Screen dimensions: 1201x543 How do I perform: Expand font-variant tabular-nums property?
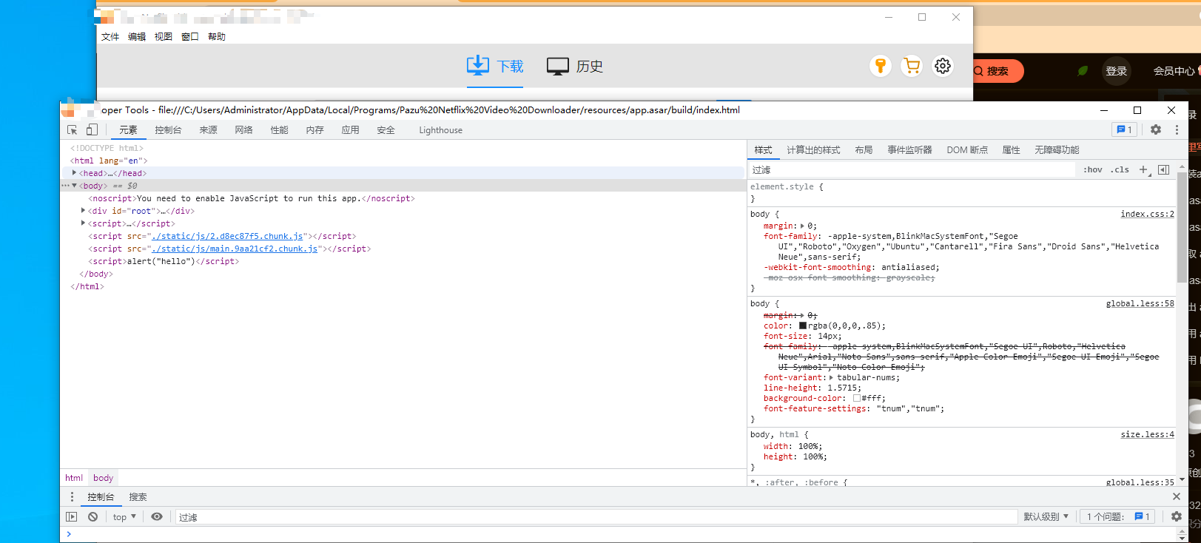tap(831, 377)
